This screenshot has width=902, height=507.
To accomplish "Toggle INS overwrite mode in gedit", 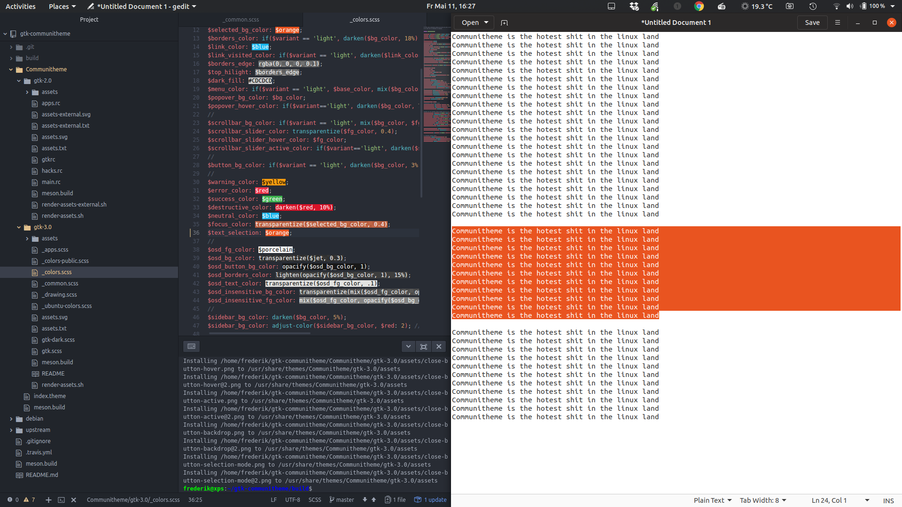I will pos(888,500).
